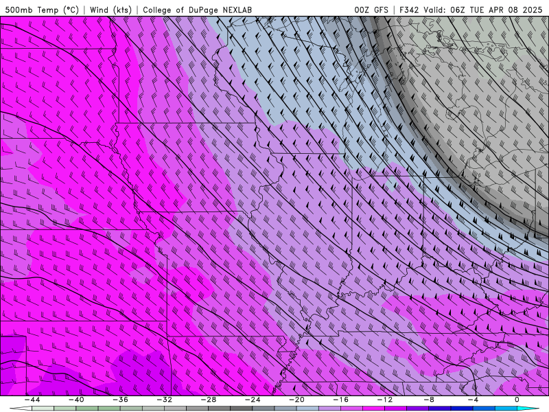The image size is (549, 412).
Task: Click the 0 colorbar label
Action: coord(517,400)
